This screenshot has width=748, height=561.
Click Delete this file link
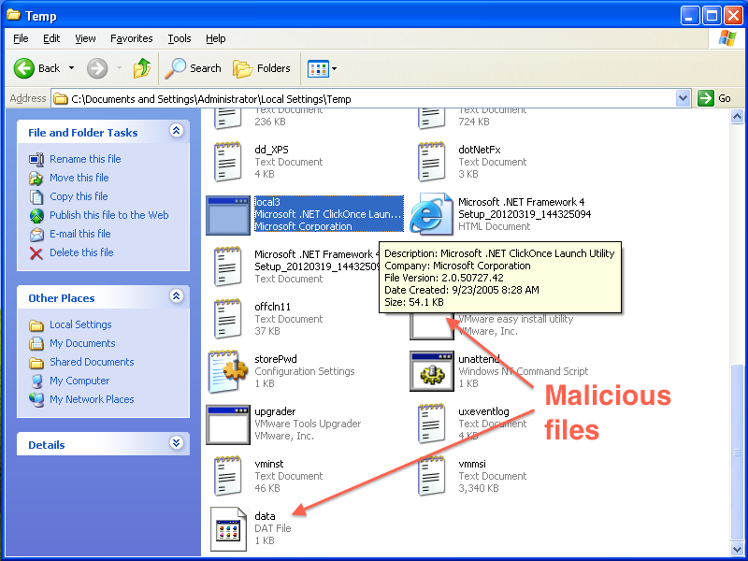[81, 252]
